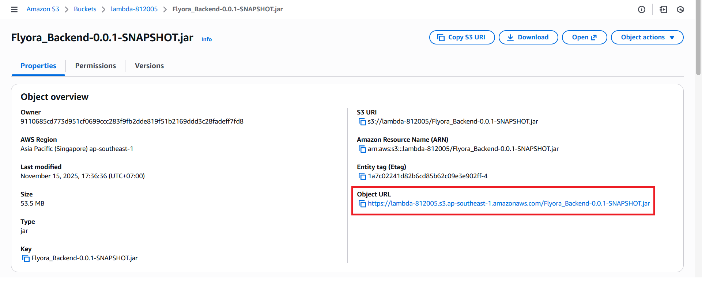Click the Copy S3 URI button
The height and width of the screenshot is (308, 702).
[462, 37]
